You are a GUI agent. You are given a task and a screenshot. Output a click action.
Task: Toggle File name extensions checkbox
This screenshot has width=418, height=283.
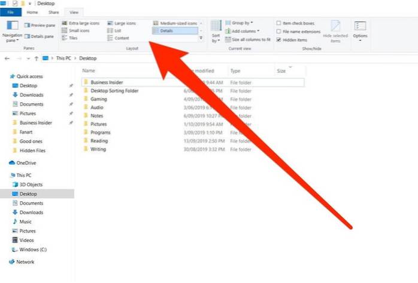tap(279, 30)
